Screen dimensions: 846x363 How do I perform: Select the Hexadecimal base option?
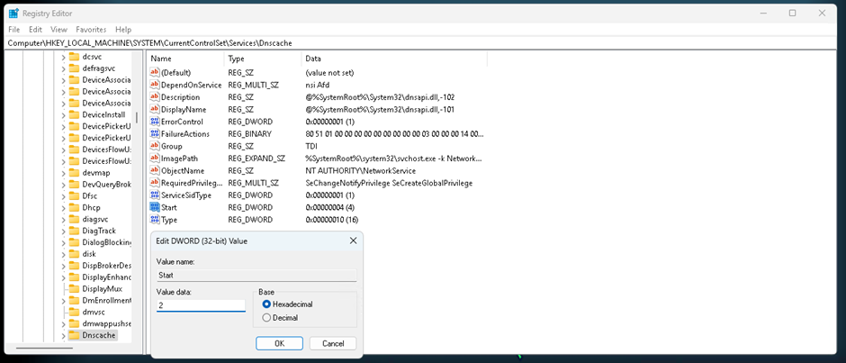coord(266,304)
